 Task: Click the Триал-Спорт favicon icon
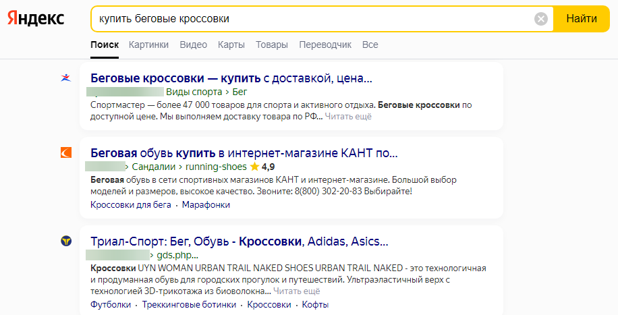(66, 241)
